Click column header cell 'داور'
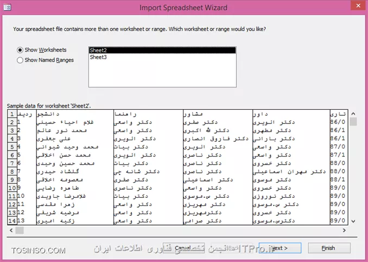Screen dimensions: 368x262 coord(291,114)
